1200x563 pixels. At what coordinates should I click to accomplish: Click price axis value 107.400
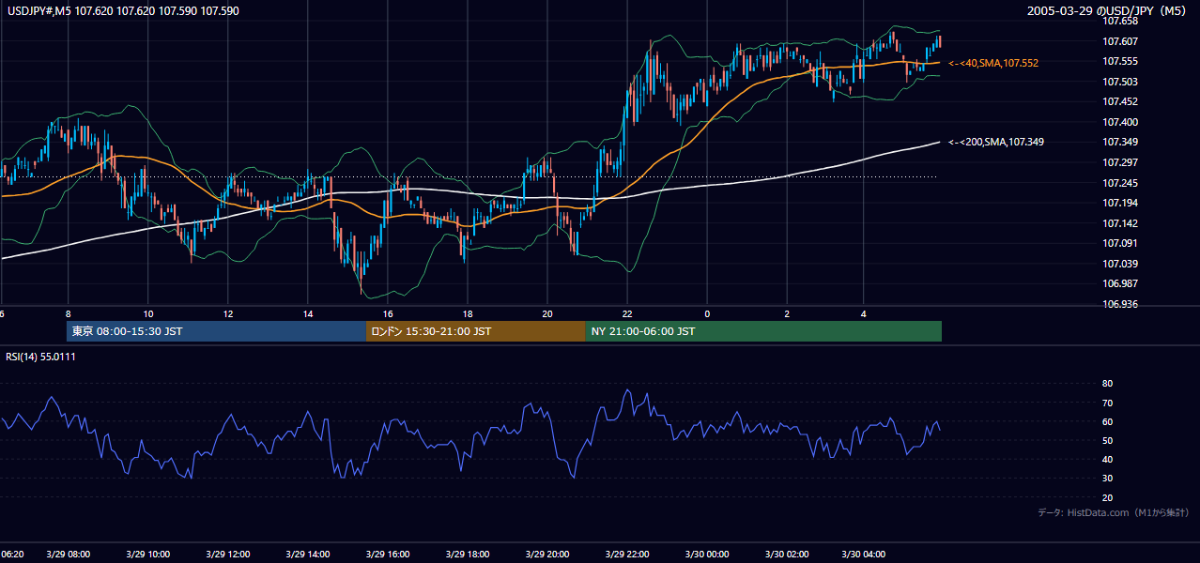click(1122, 122)
